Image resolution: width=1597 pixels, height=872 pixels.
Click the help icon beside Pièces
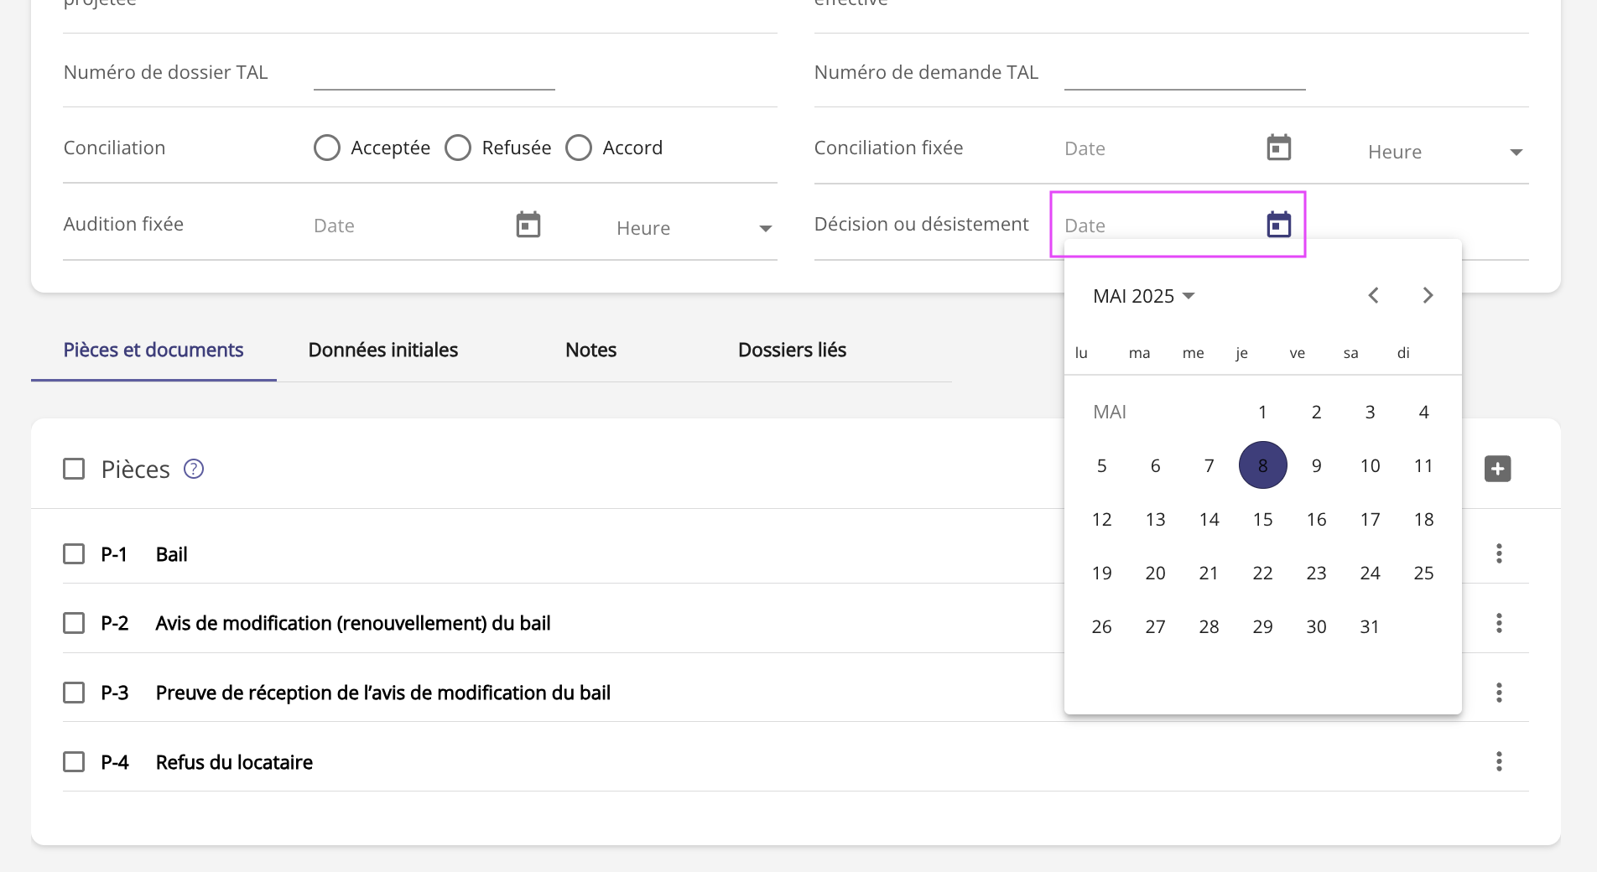[x=194, y=469]
